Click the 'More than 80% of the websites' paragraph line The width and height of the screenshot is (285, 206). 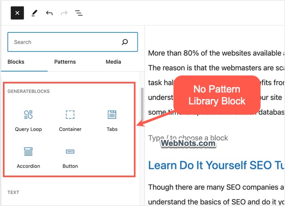tap(216, 53)
